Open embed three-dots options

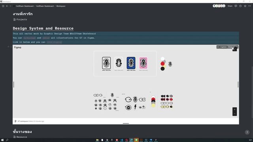click(237, 47)
